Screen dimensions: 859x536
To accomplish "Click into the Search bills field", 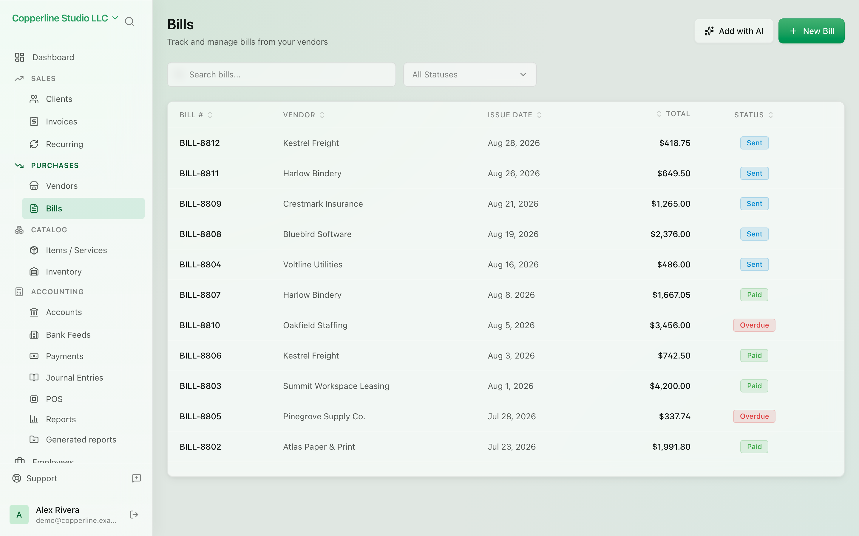I will coord(282,74).
